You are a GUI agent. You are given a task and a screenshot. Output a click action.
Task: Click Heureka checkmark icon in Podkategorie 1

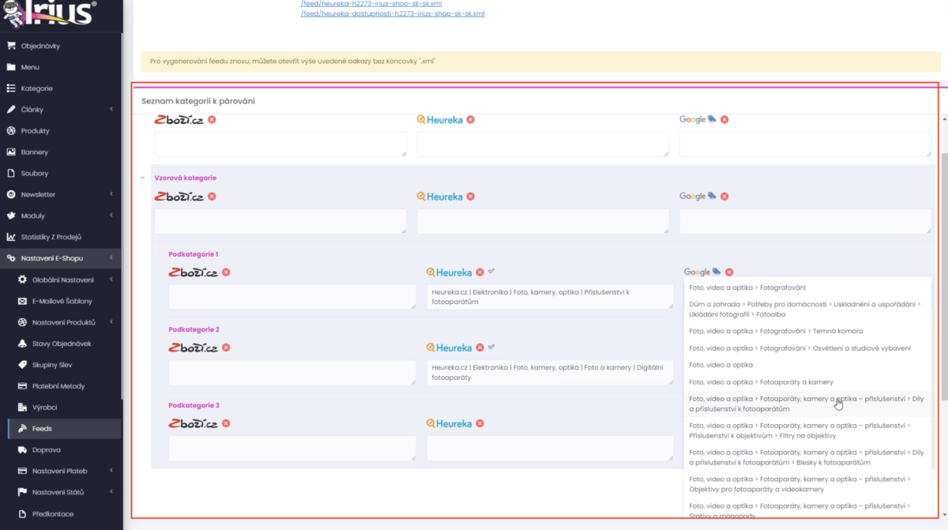tap(491, 271)
